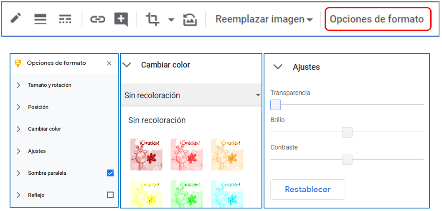The width and height of the screenshot is (442, 211).
Task: Select the crop image tool
Action: [152, 19]
